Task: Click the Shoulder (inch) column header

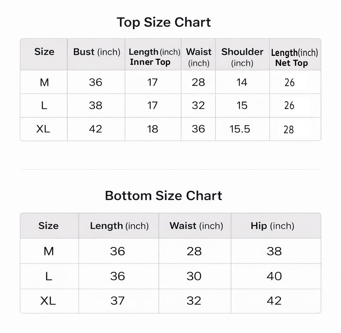Action: tap(242, 57)
